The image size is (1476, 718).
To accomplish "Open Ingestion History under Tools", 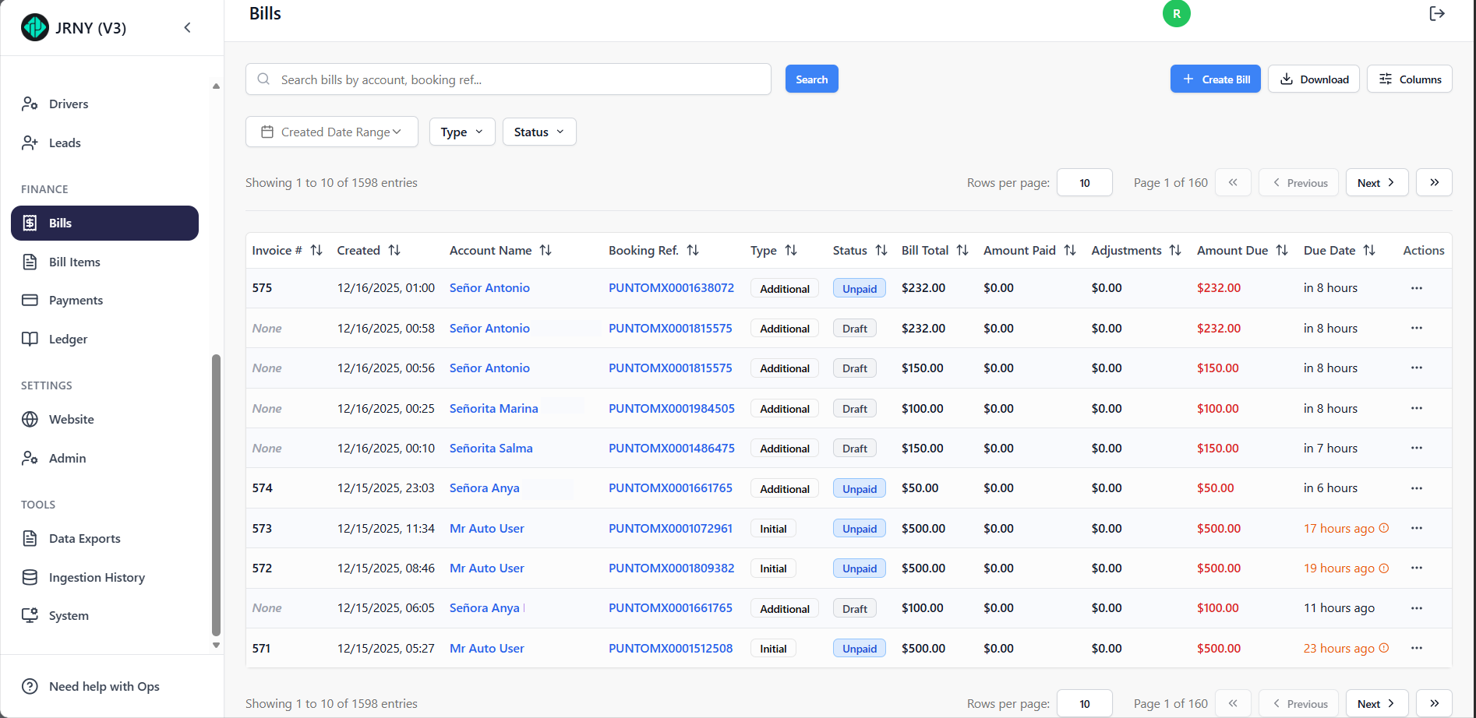I will (x=97, y=578).
